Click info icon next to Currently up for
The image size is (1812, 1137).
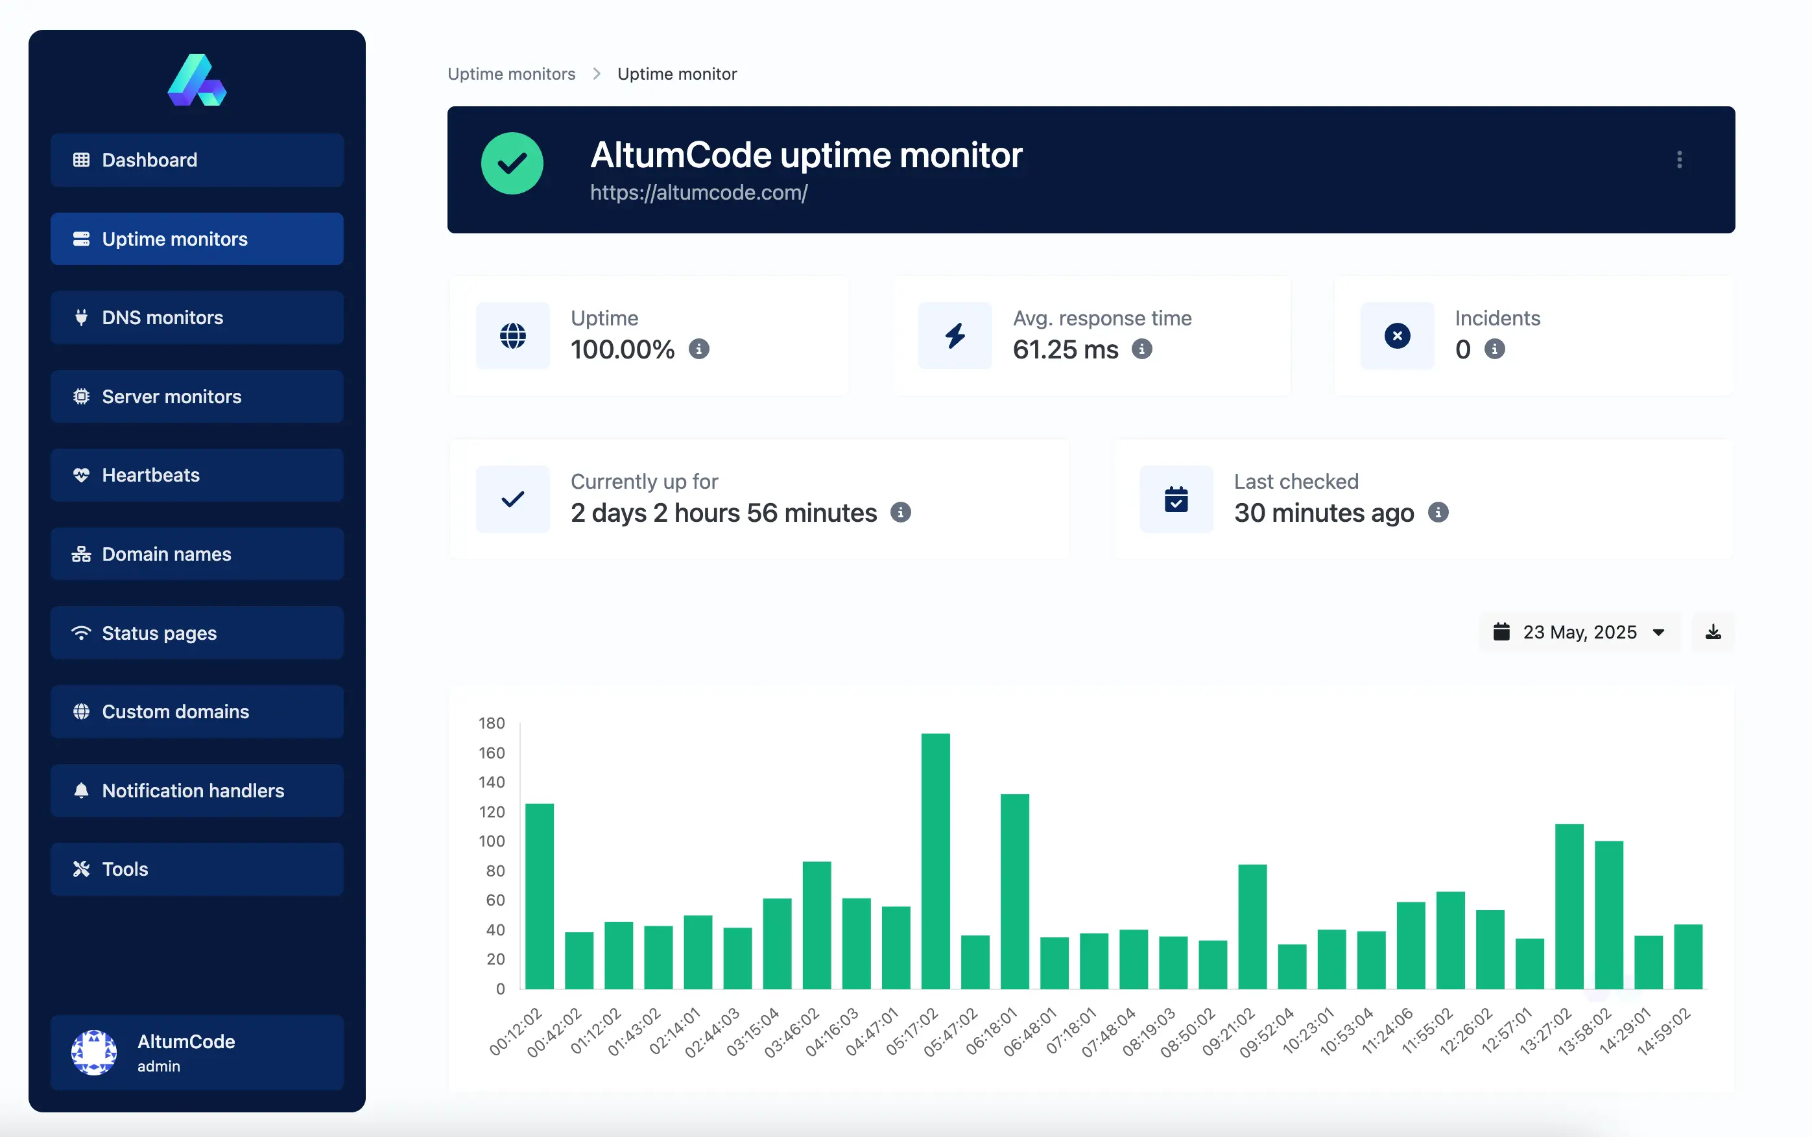pyautogui.click(x=900, y=513)
